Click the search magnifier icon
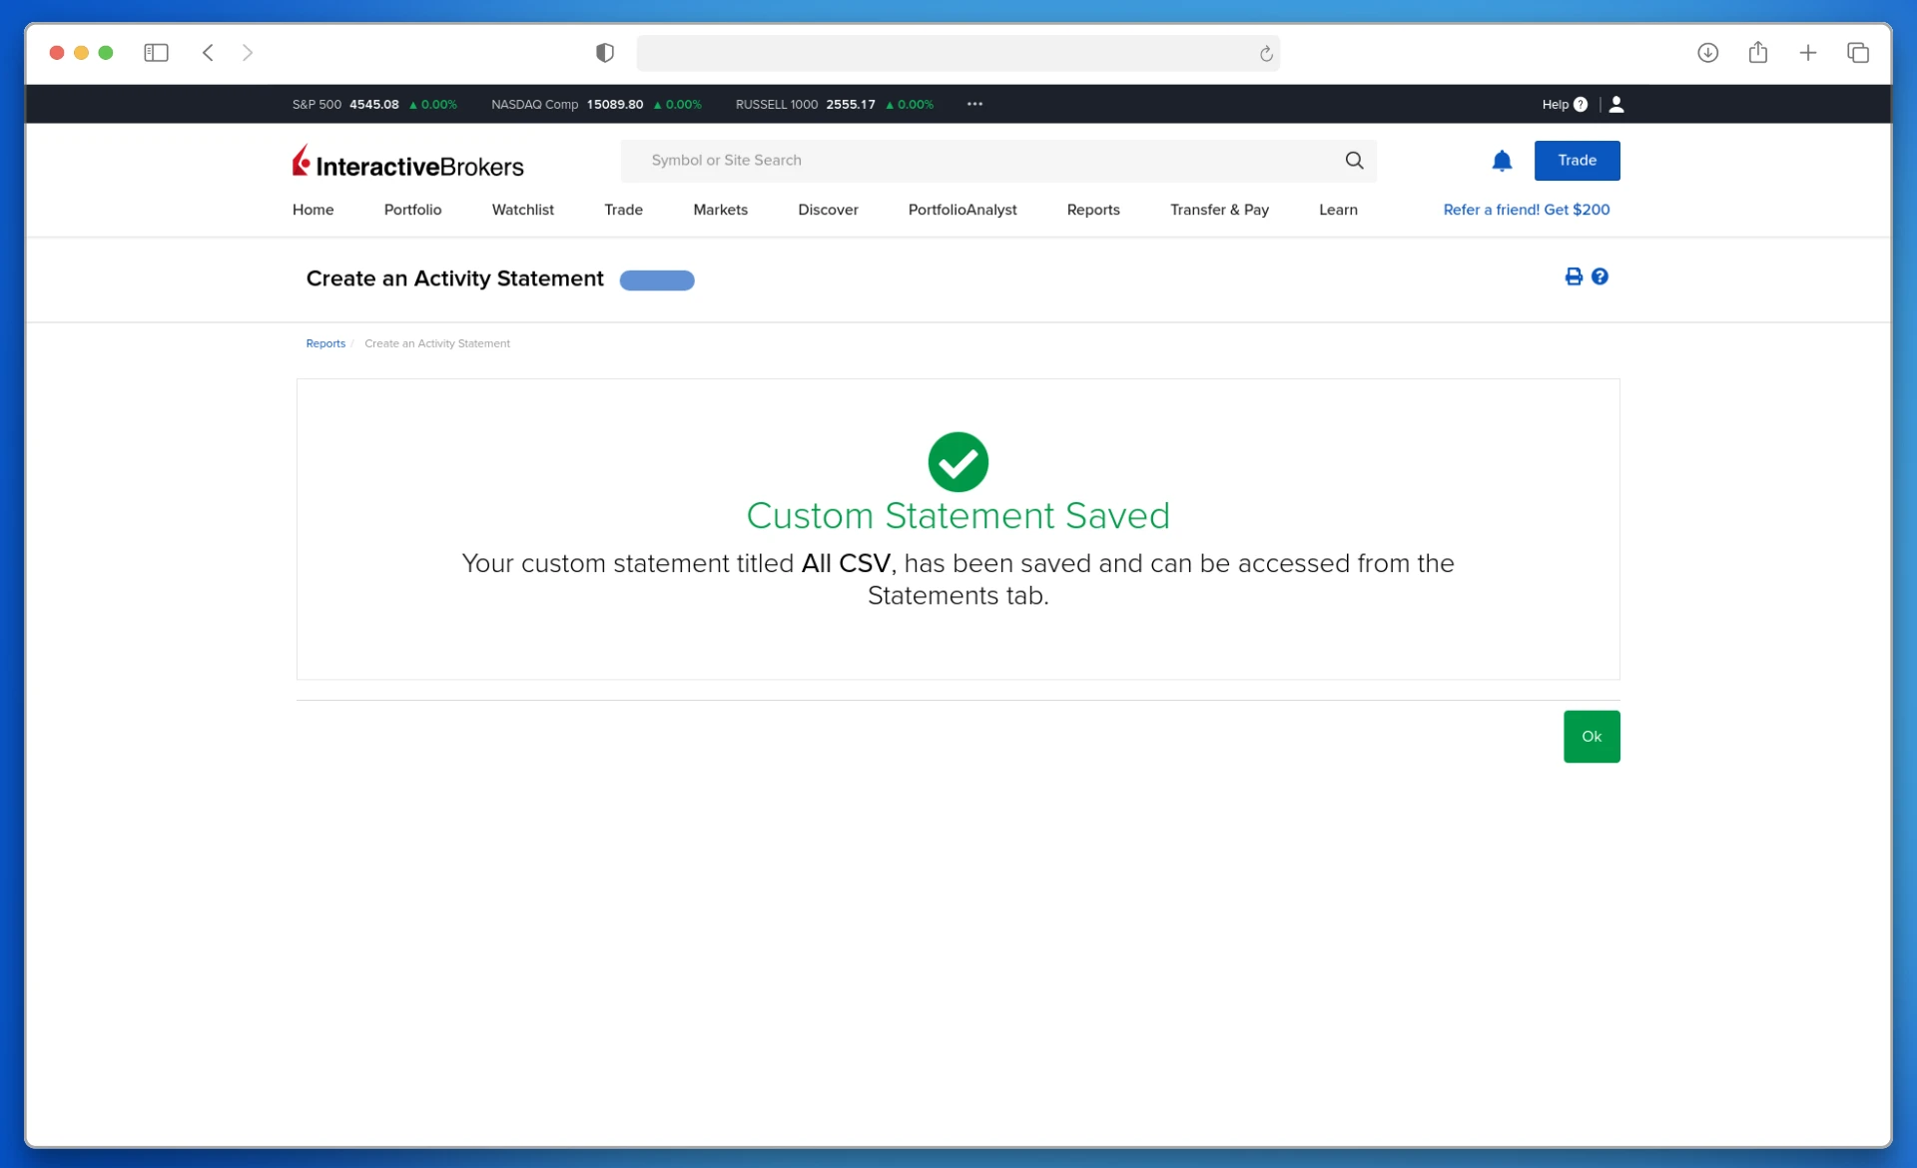Screen dimensions: 1917x1168 [x=1354, y=161]
